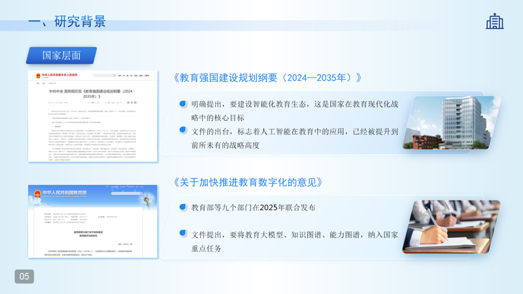Click the heading 《教育强国建设规划纲要（2024—2035年）》
Screen dimensions: 523x294
click(267, 78)
